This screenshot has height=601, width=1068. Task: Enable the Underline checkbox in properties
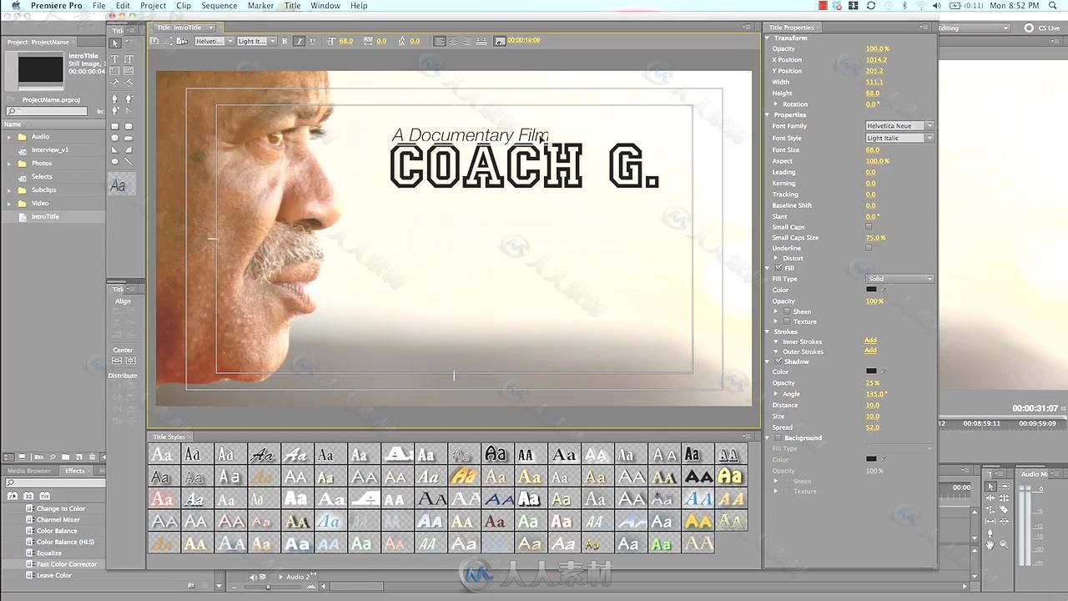click(x=869, y=248)
